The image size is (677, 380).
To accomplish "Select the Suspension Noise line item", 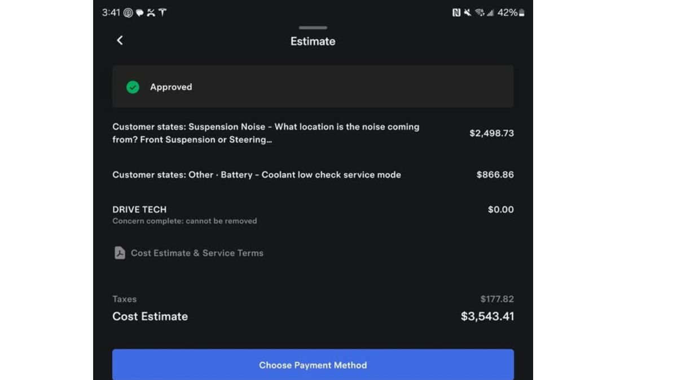I will pyautogui.click(x=313, y=133).
